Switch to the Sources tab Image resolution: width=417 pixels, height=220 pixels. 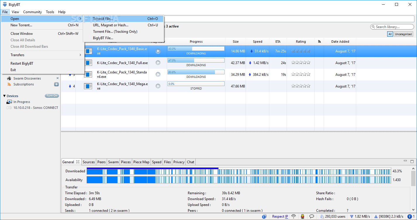click(89, 162)
